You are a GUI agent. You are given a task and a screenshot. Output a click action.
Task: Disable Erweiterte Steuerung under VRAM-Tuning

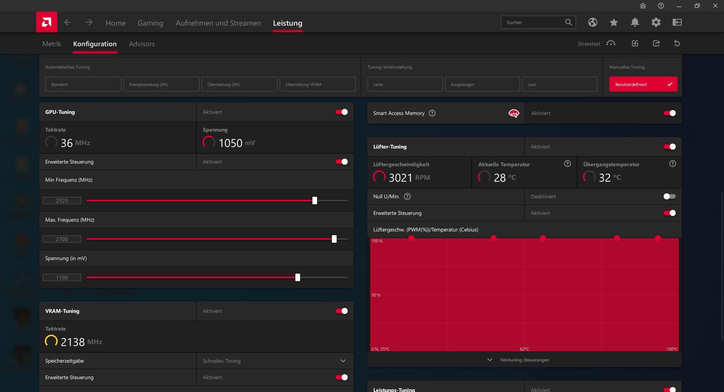[x=342, y=377]
